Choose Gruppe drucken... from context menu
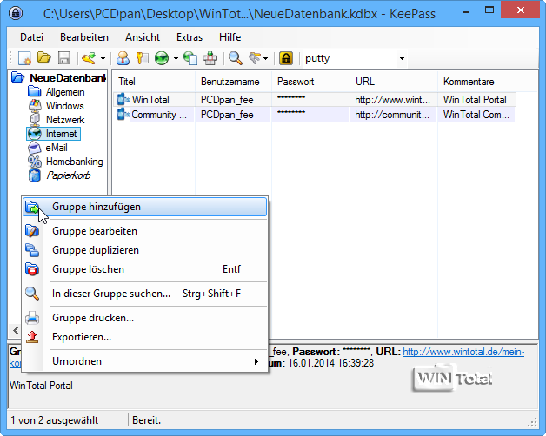The image size is (546, 436). [144, 318]
